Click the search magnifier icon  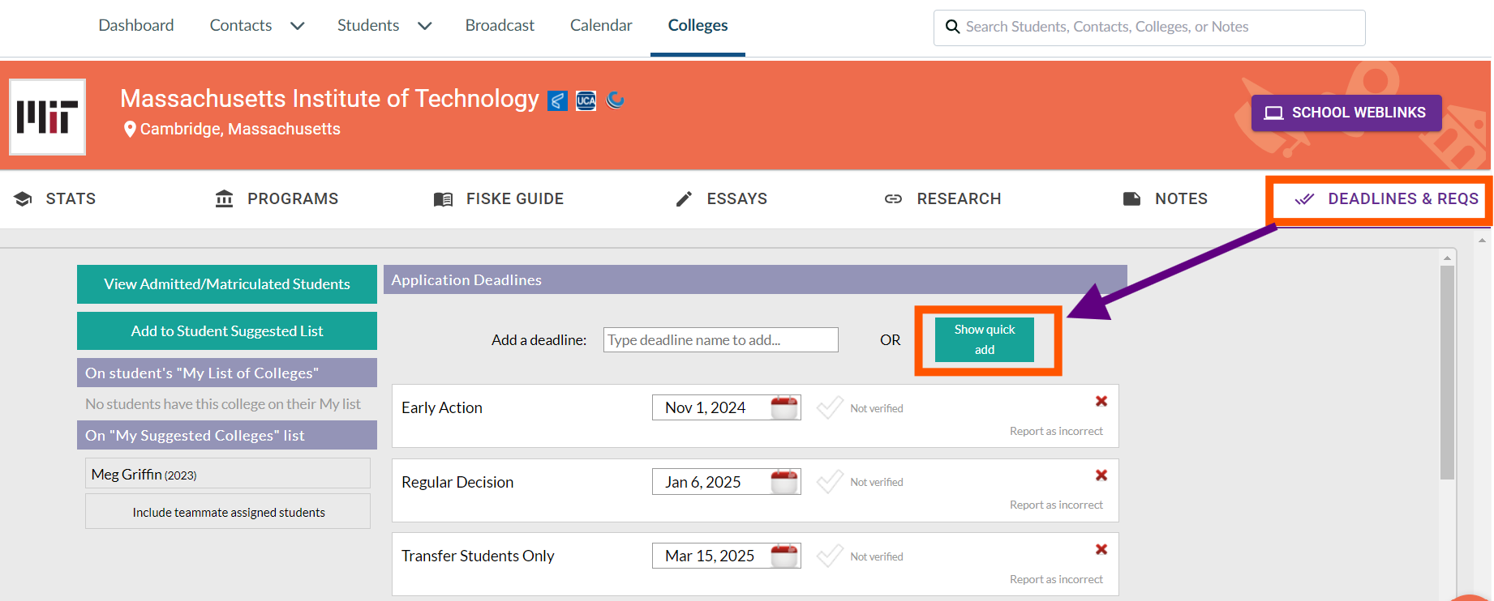pyautogui.click(x=953, y=27)
